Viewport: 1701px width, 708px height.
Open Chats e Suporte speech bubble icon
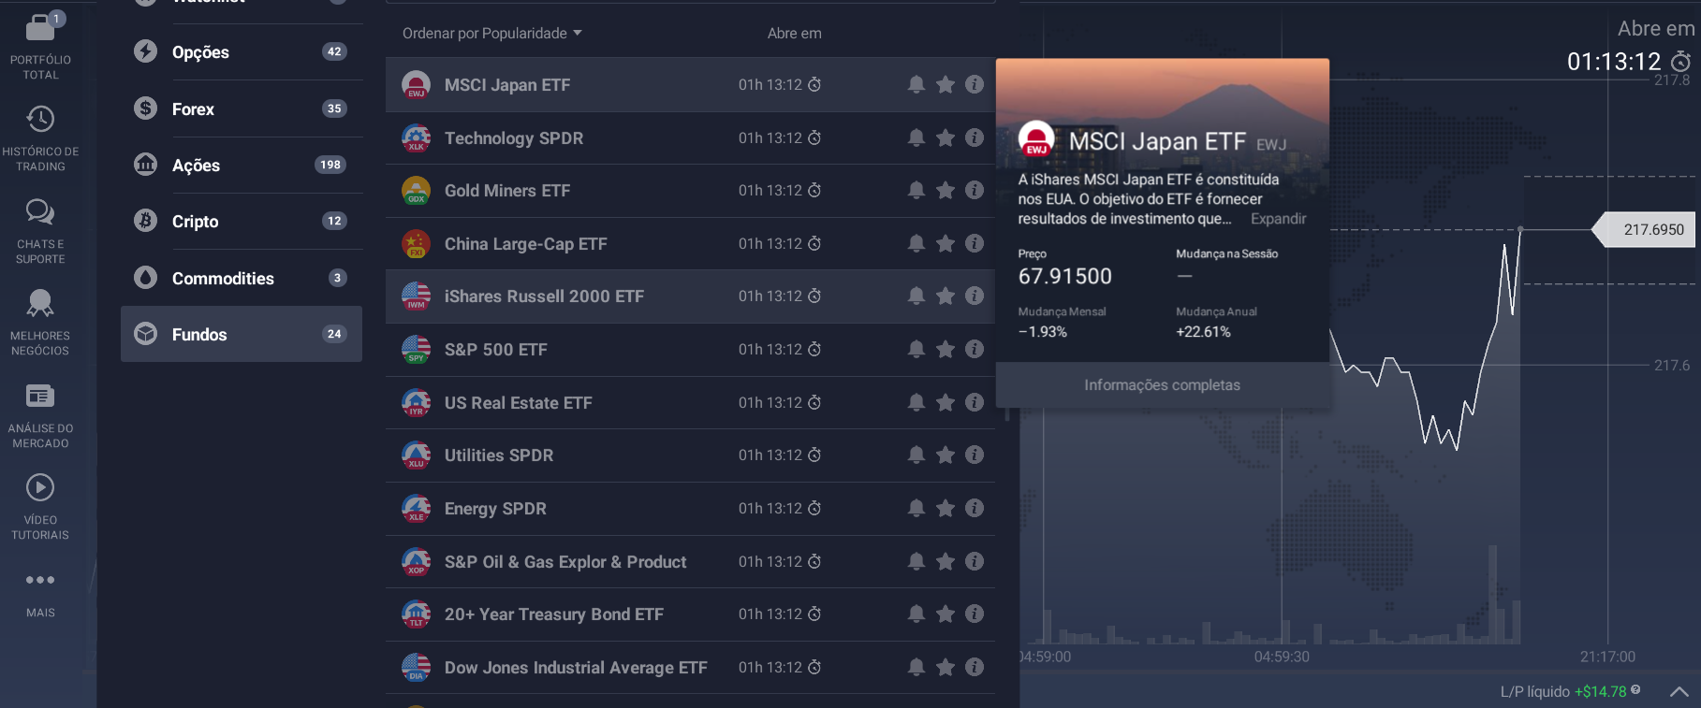(x=40, y=211)
